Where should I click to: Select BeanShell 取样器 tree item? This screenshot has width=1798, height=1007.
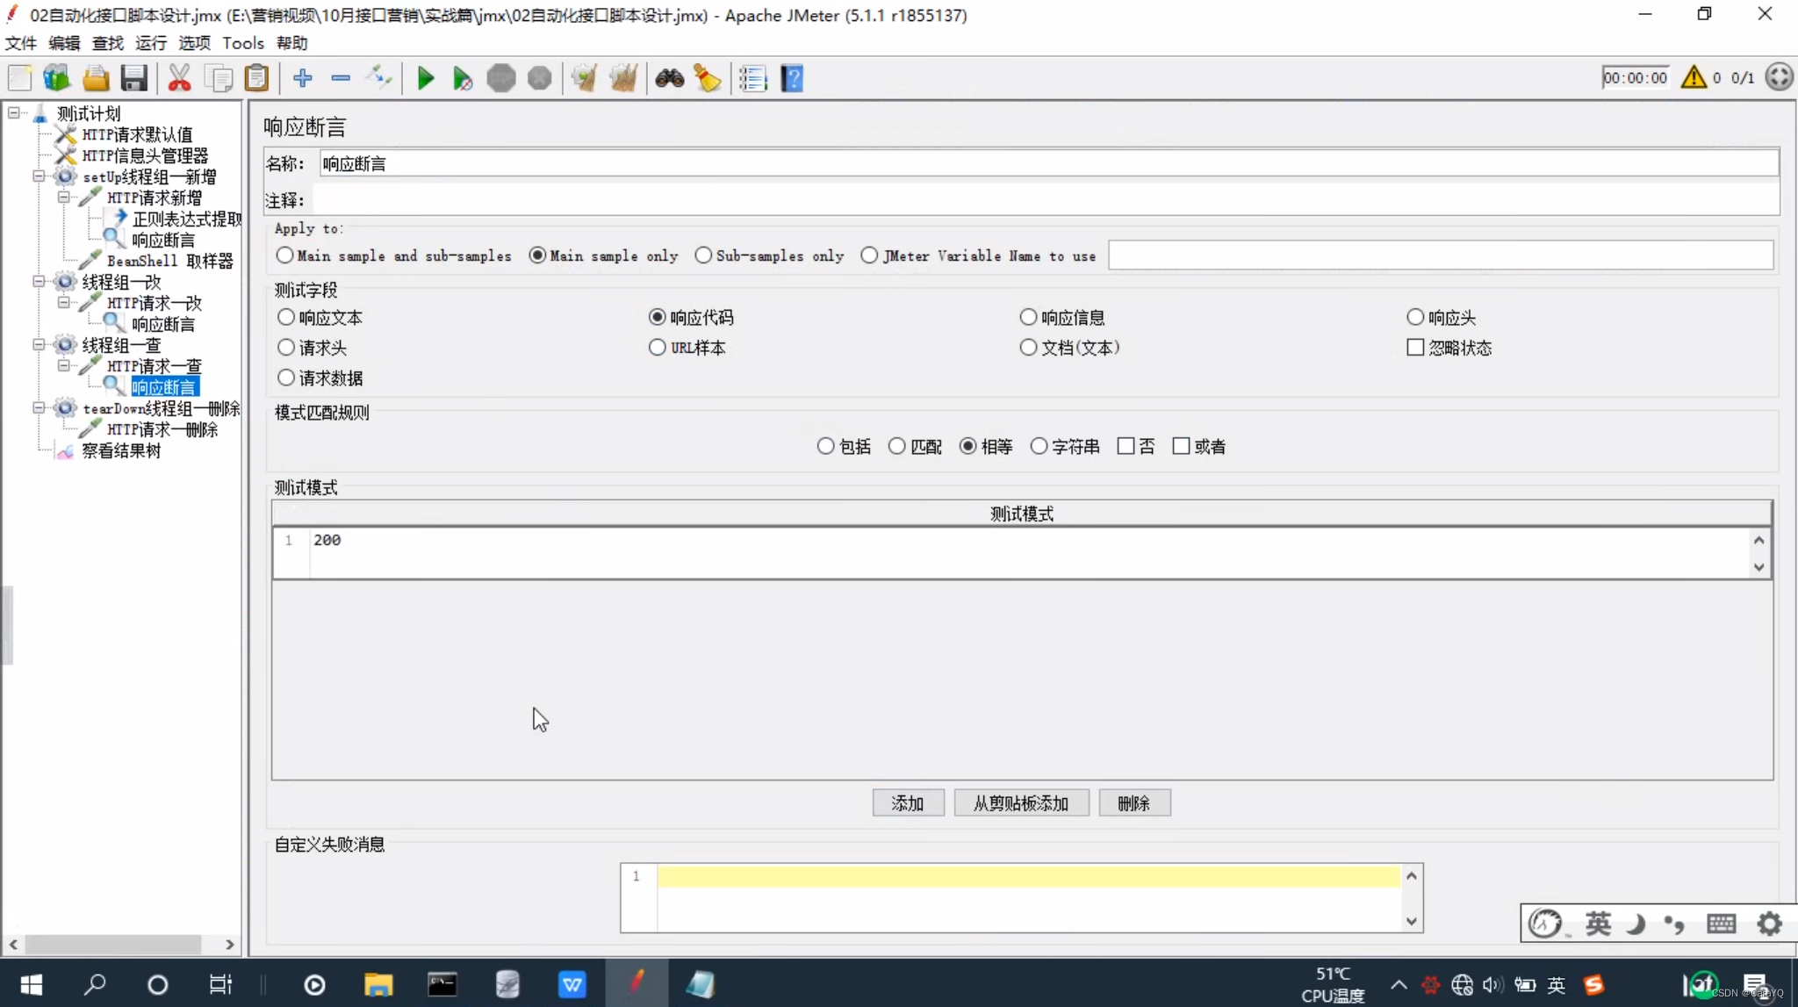coord(170,261)
